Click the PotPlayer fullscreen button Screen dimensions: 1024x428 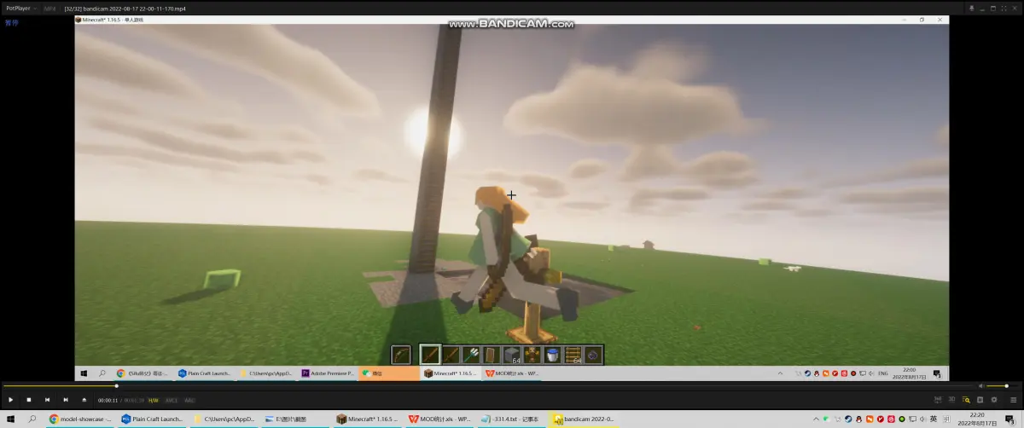pos(1004,8)
